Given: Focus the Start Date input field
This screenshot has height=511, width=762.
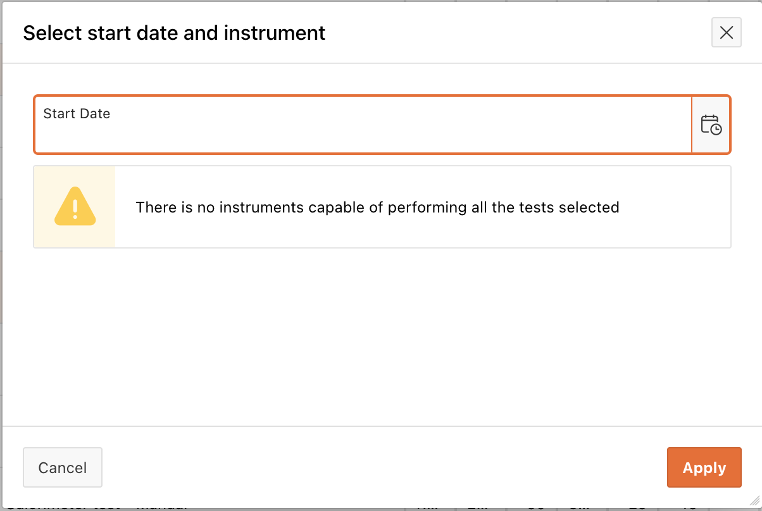Looking at the screenshot, I should click(x=363, y=125).
